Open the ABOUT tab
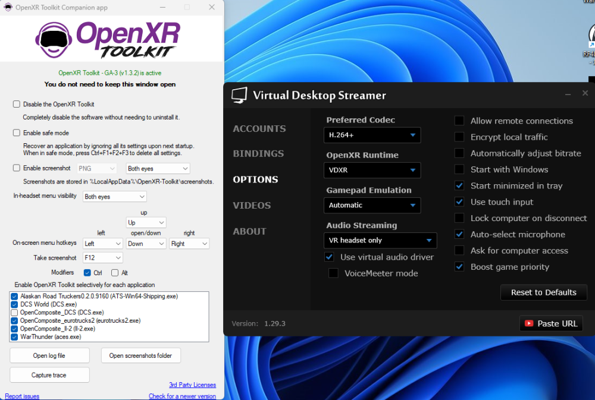Viewport: 595px width, 400px height. 250,231
